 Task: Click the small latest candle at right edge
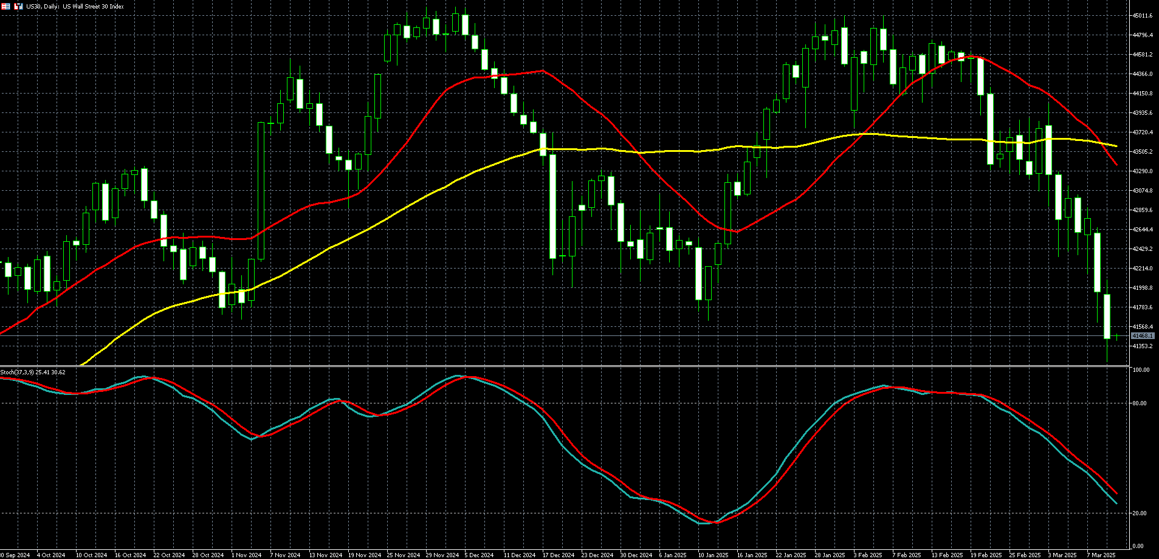pos(1116,336)
